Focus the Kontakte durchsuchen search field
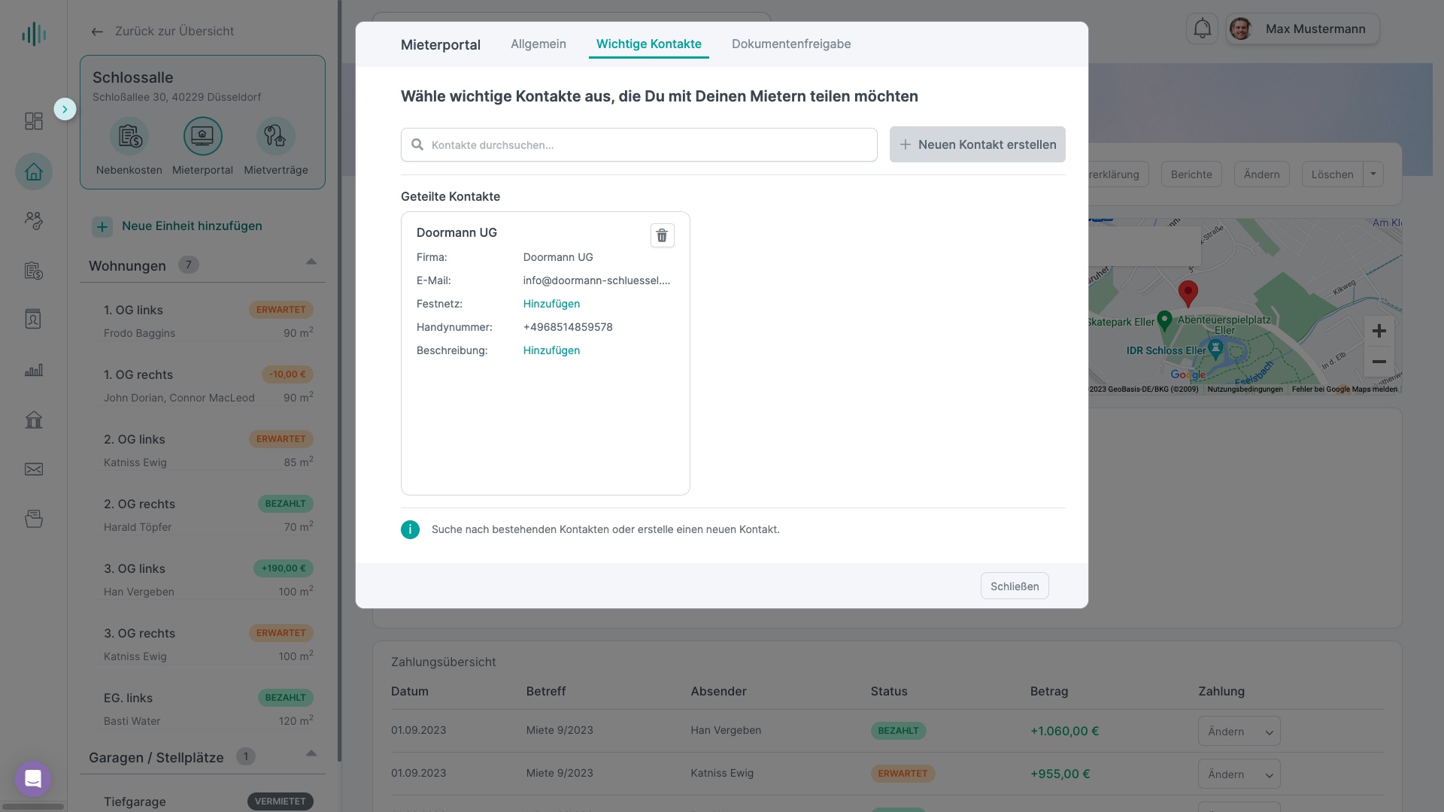 639,144
